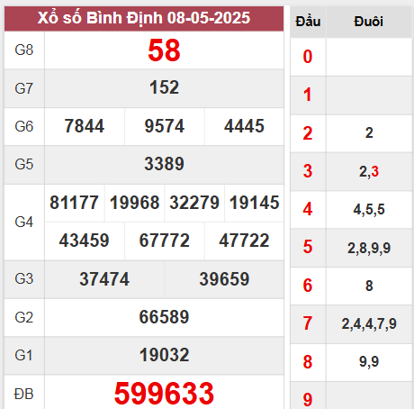Click the G1 row label
The height and width of the screenshot is (409, 414).
click(x=24, y=356)
